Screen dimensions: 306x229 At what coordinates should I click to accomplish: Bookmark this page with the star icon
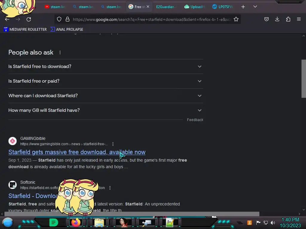click(236, 19)
